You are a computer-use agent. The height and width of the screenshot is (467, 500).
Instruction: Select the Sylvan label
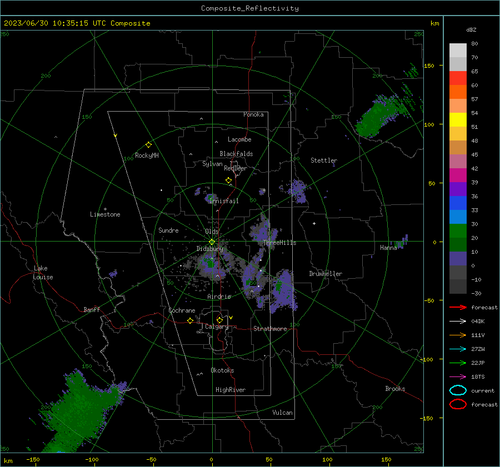click(212, 164)
